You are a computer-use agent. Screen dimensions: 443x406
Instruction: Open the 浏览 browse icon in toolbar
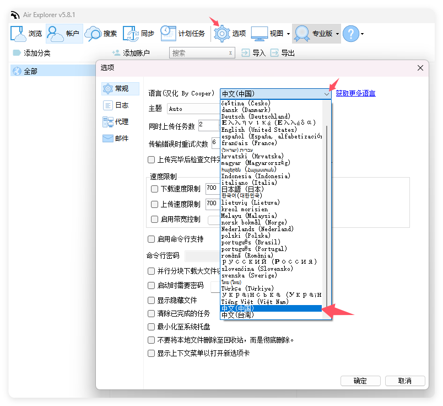18,34
